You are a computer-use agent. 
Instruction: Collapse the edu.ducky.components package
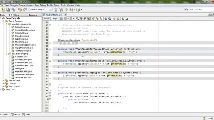pos(6,24)
